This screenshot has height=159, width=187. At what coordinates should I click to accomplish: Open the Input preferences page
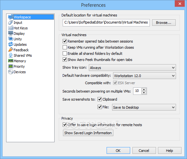point(18,23)
